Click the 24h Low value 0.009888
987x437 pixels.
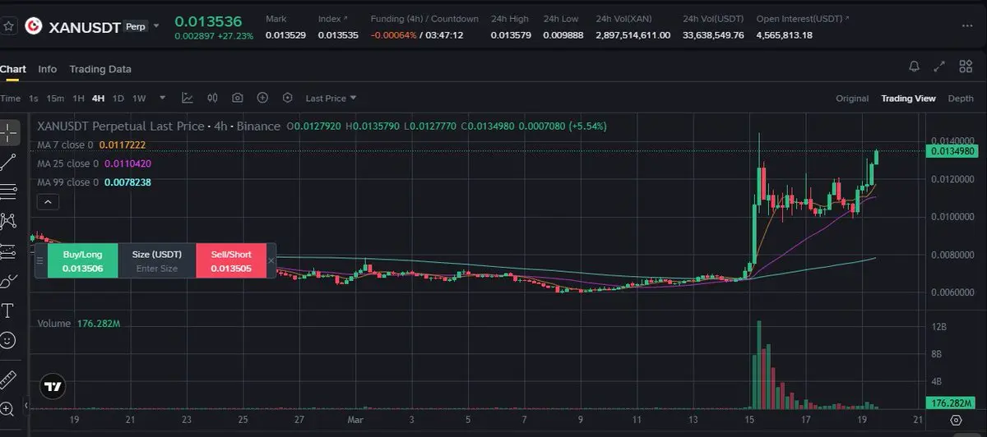pyautogui.click(x=562, y=35)
